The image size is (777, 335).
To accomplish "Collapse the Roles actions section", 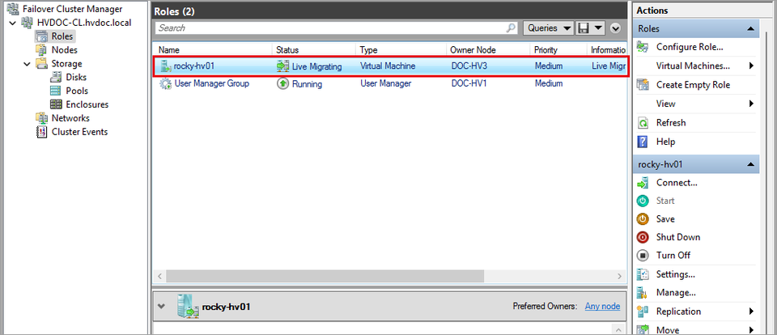I will point(751,29).
